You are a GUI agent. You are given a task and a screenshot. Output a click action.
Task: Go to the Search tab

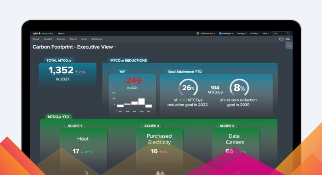pyautogui.click(x=36, y=39)
